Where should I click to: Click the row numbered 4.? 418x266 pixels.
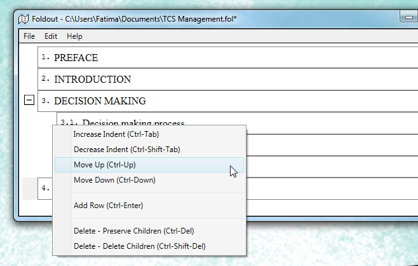tap(45, 188)
